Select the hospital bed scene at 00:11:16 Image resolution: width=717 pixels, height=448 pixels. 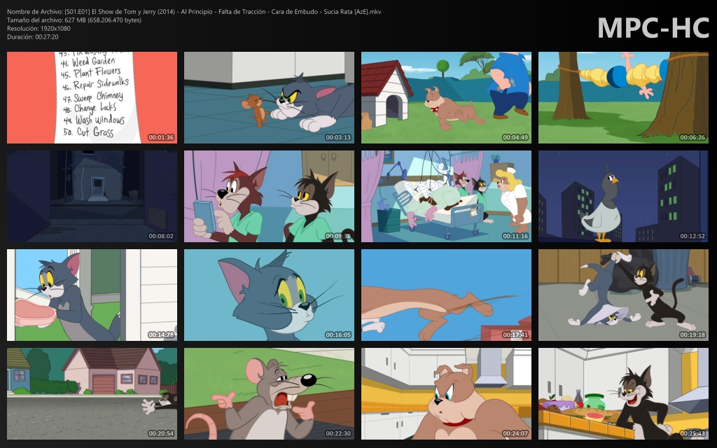coord(446,195)
